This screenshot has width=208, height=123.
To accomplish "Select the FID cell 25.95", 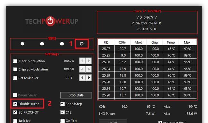I will click(x=106, y=55).
